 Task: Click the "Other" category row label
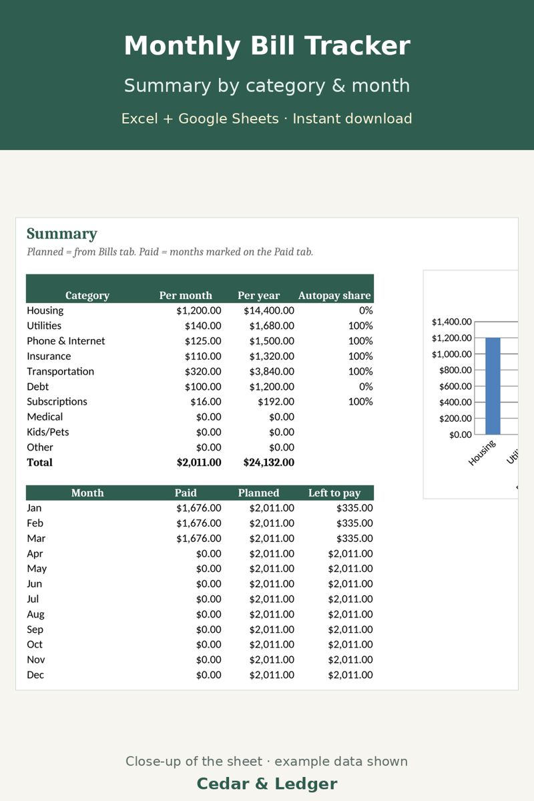[40, 447]
